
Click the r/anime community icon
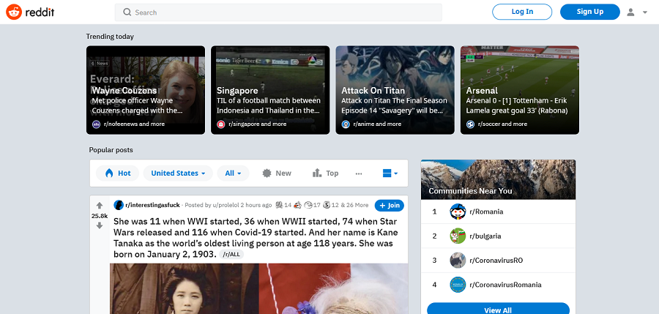(x=346, y=124)
